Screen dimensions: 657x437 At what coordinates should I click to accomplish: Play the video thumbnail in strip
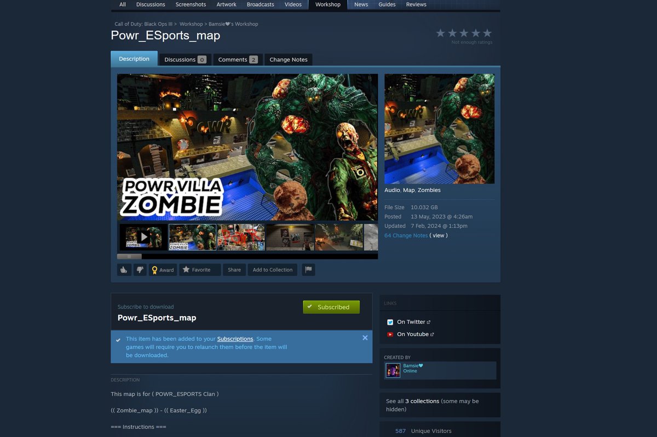(143, 237)
